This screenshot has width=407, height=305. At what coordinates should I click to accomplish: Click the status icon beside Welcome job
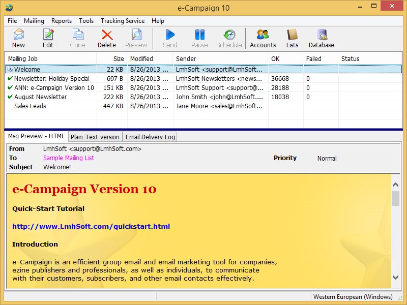tap(10, 69)
